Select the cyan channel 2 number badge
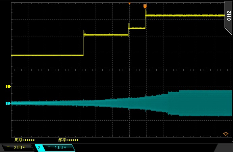 point(39,148)
